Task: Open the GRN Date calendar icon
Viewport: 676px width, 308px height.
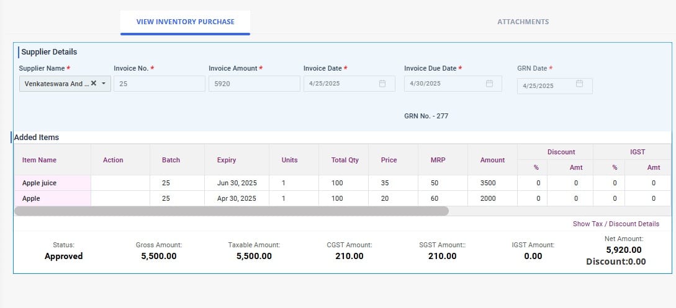Action: pyautogui.click(x=579, y=84)
